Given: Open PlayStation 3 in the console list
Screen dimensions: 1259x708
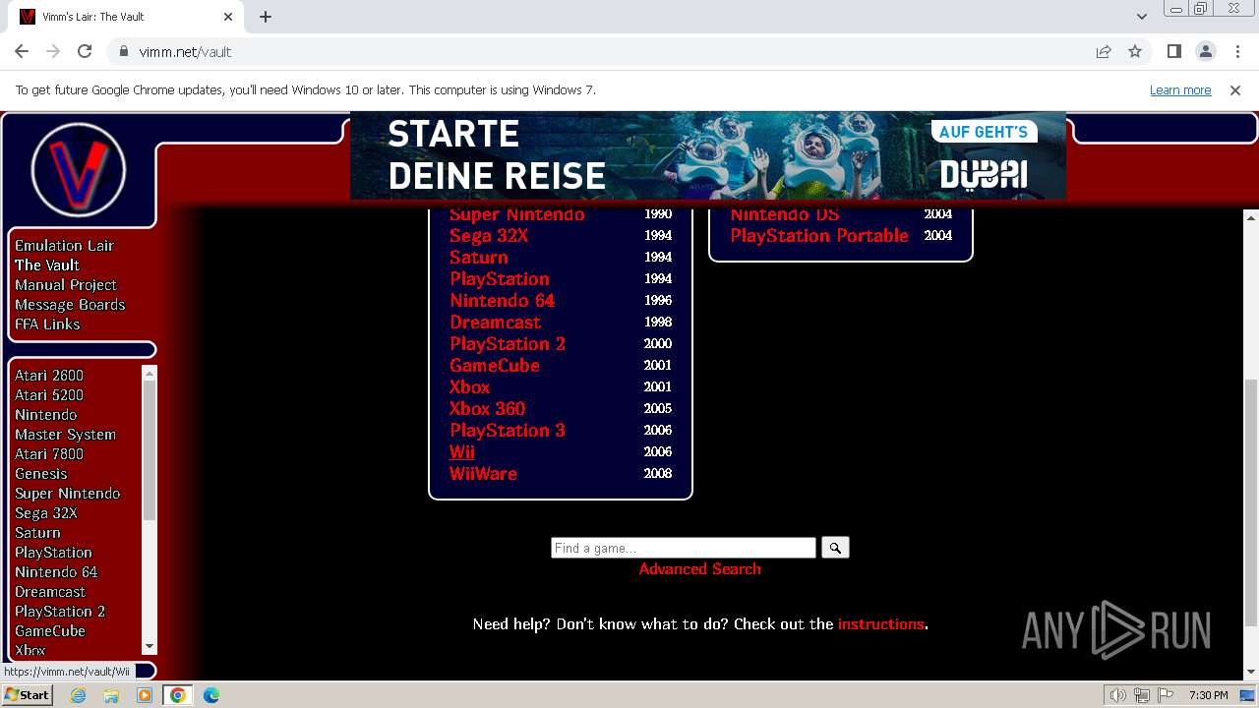Looking at the screenshot, I should tap(508, 430).
